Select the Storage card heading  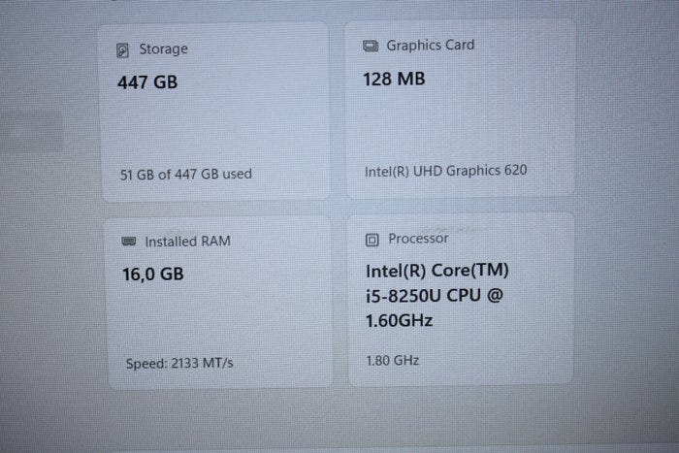click(x=163, y=49)
